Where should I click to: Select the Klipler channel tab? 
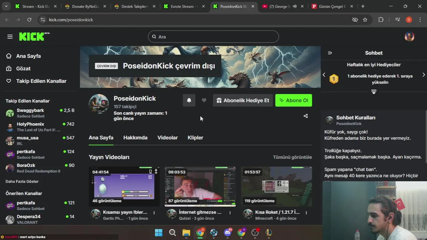click(195, 138)
